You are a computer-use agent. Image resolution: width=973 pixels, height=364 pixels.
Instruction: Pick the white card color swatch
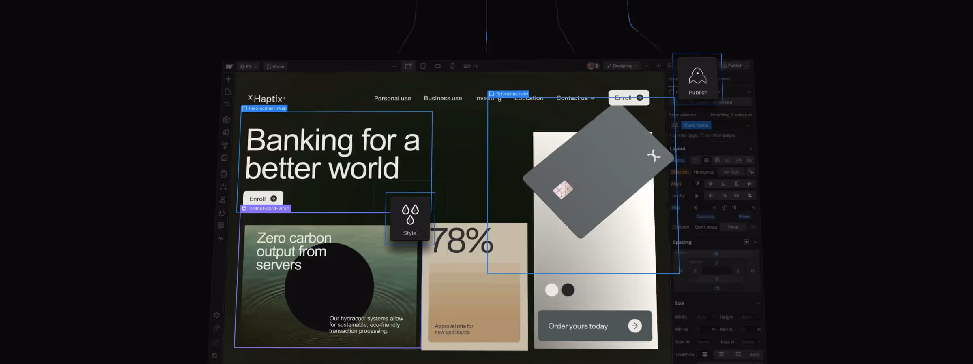[551, 290]
